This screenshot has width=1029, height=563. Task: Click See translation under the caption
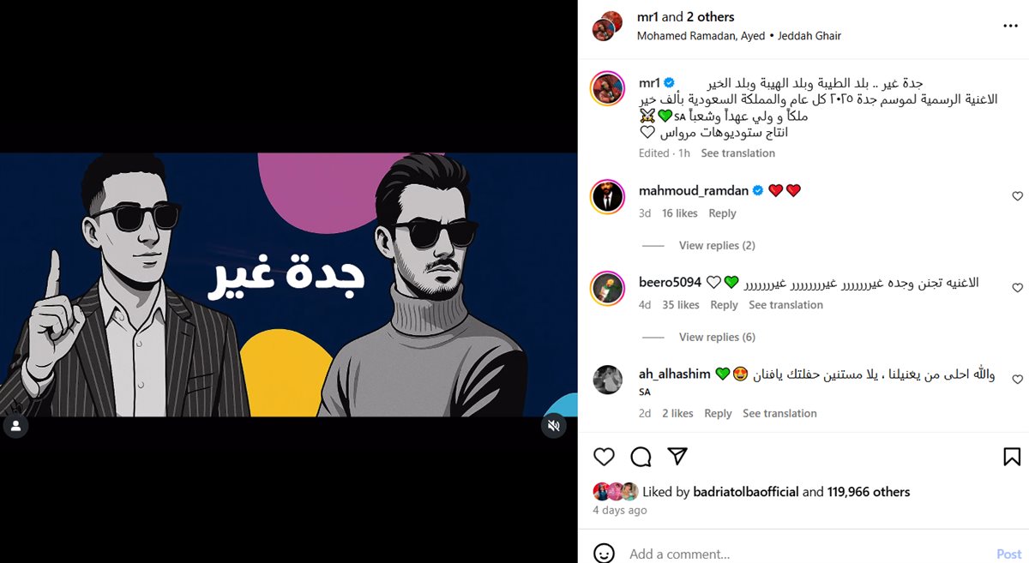pos(737,153)
